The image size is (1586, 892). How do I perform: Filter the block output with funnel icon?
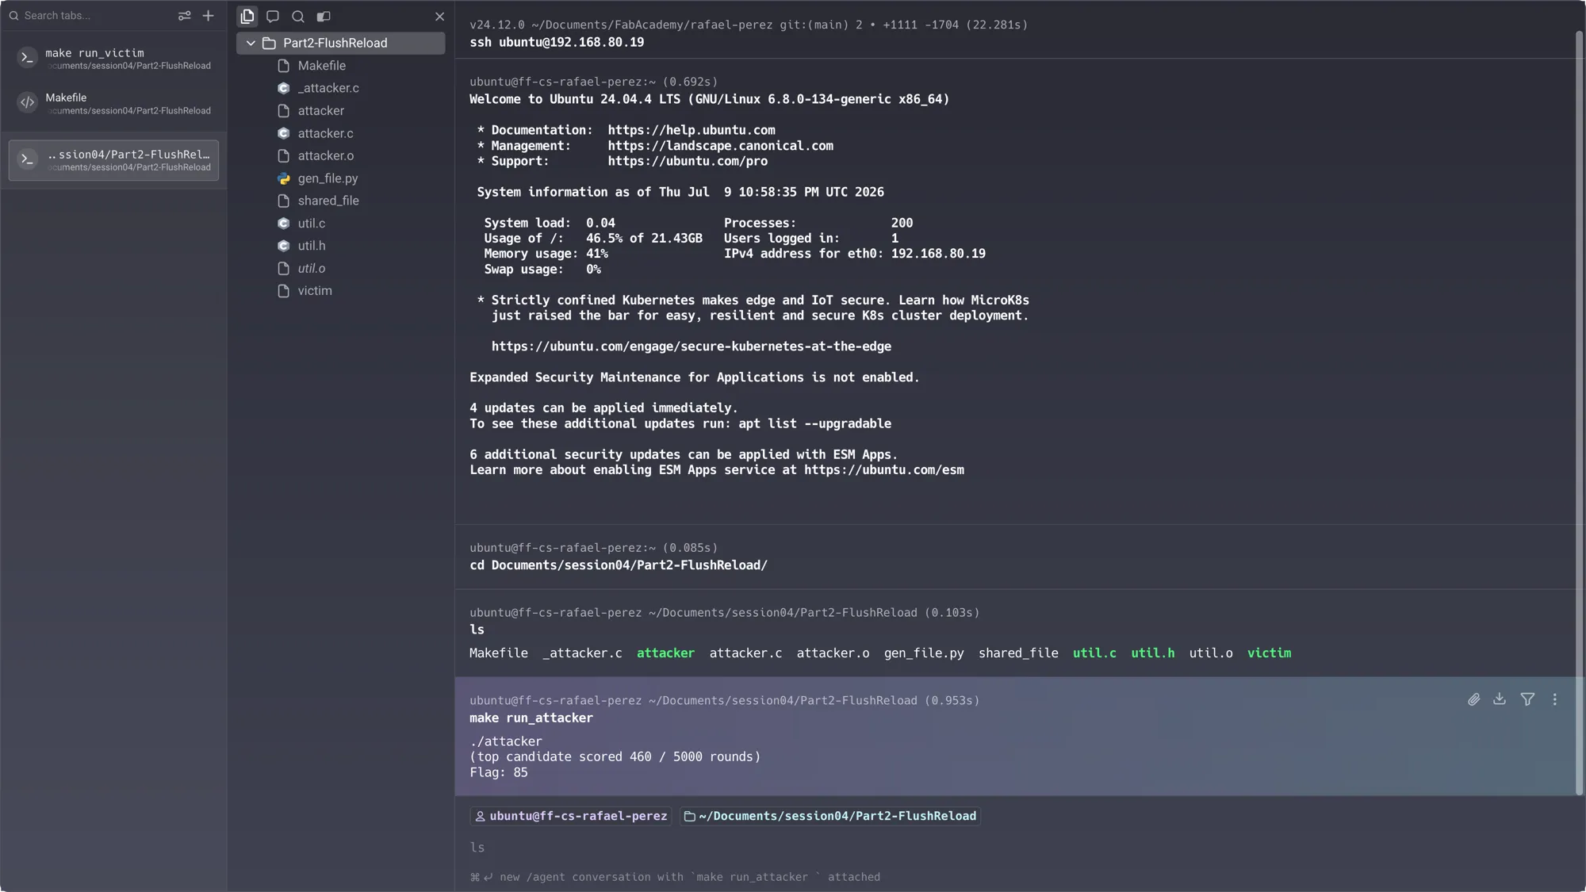point(1527,699)
